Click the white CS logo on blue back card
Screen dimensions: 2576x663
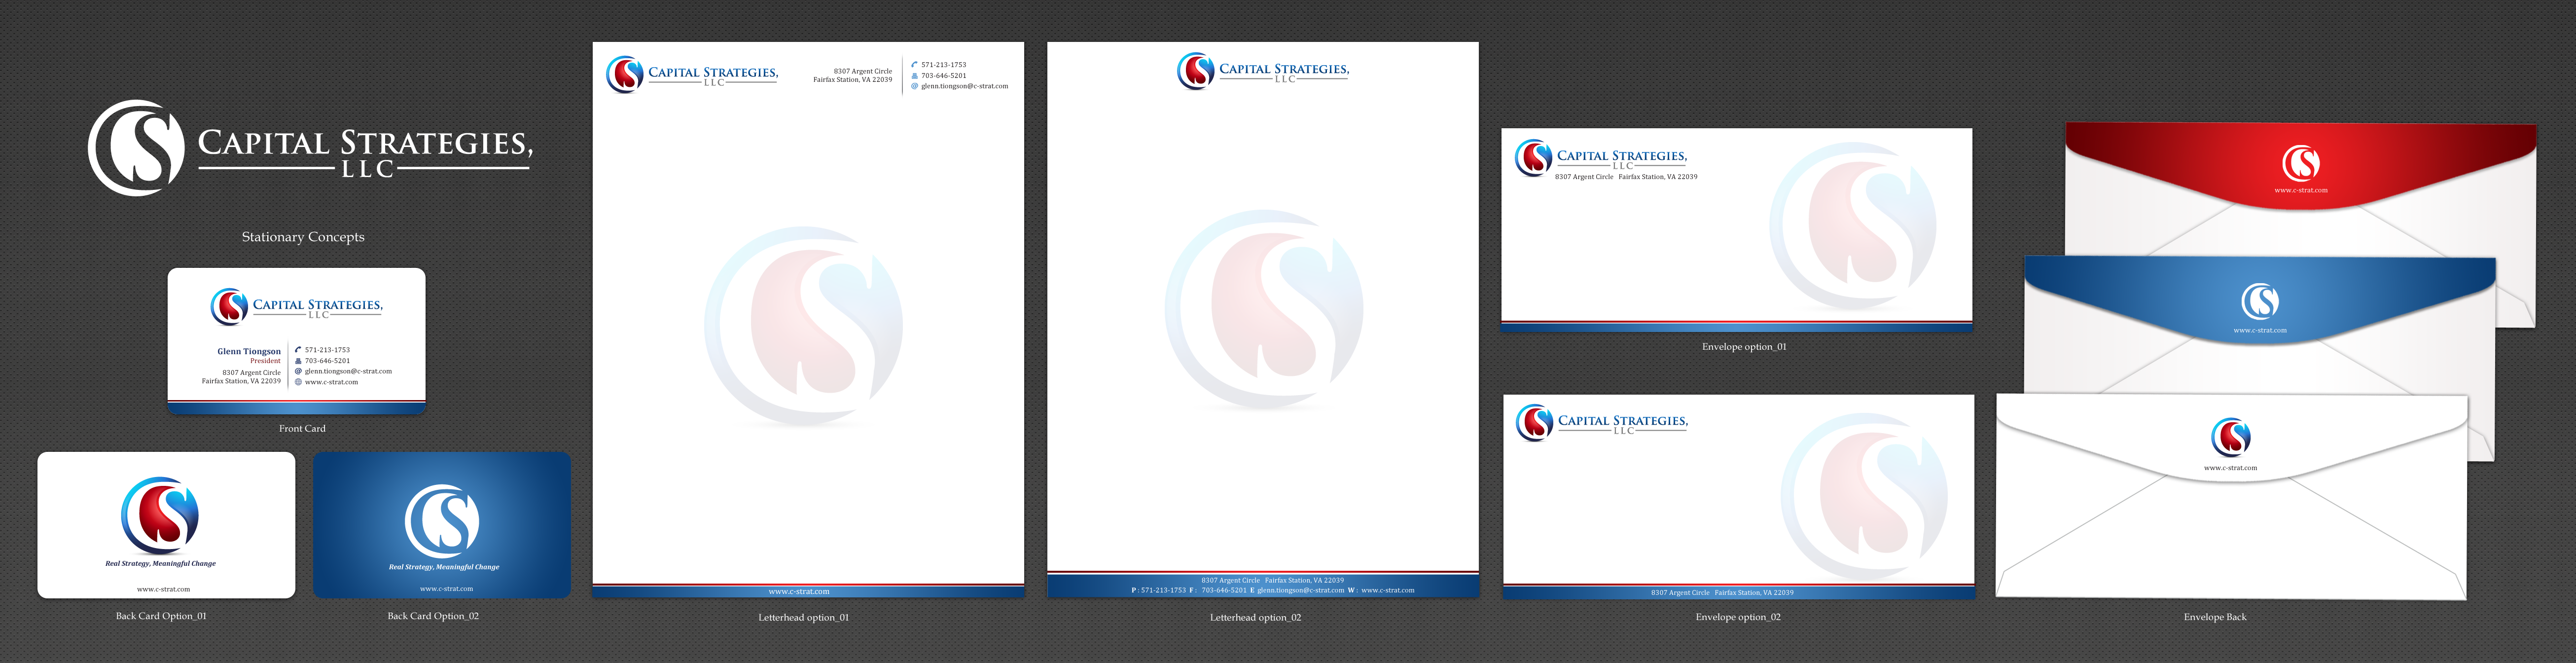tap(442, 521)
